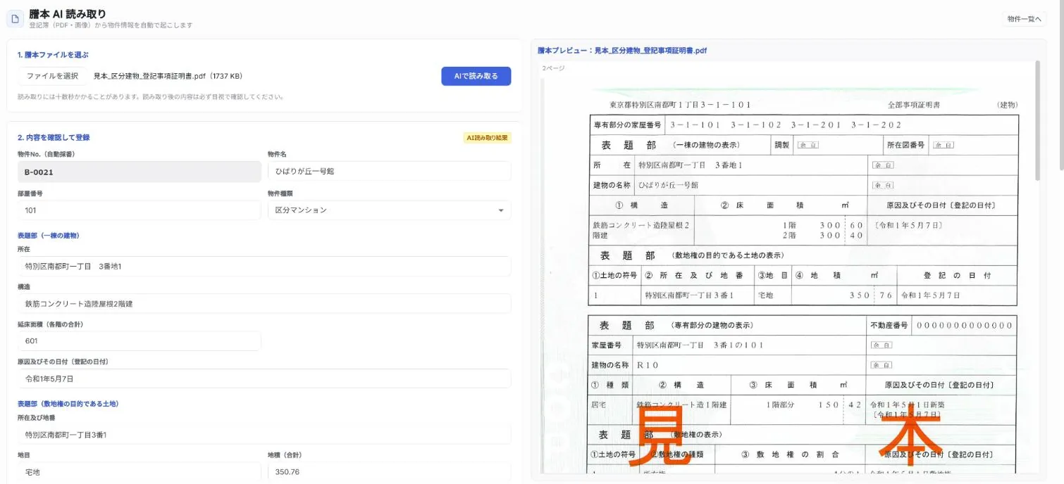Click the 所在 field with 特別区南都町一丁目 3番地1
This screenshot has height=484, width=1064.
(x=264, y=267)
